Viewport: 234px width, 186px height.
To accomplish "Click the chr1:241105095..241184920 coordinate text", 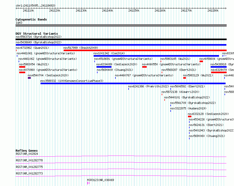I will tap(35, 6).
